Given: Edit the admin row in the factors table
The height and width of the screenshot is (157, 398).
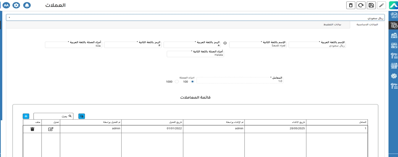Looking at the screenshot, I should pos(51,129).
